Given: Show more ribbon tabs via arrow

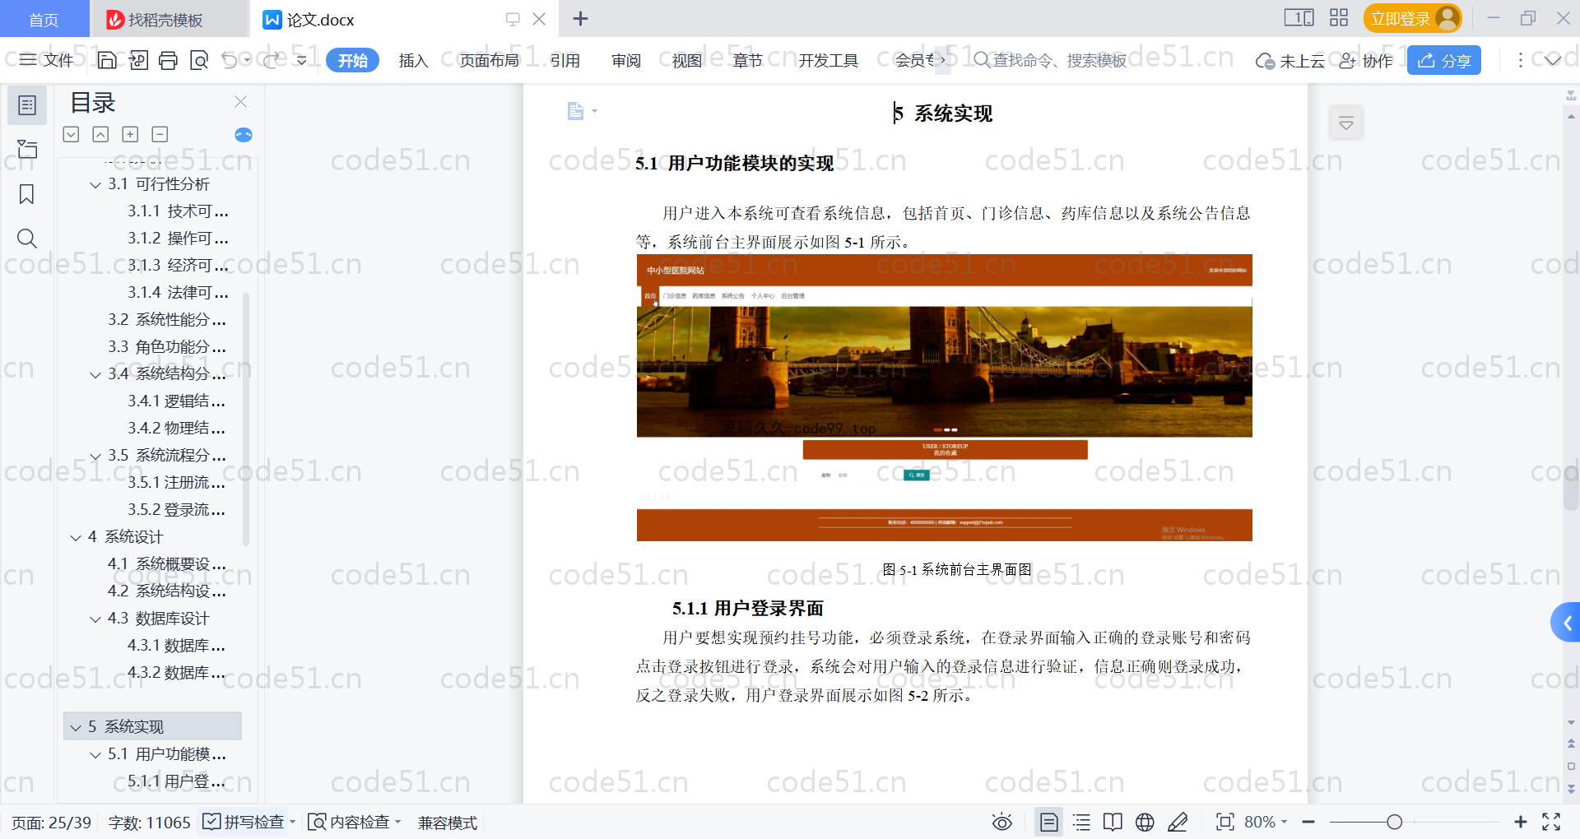Looking at the screenshot, I should [943, 60].
